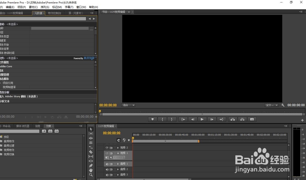Click accelerated effects filter icon
This screenshot has width=306, height=180.
(44, 131)
